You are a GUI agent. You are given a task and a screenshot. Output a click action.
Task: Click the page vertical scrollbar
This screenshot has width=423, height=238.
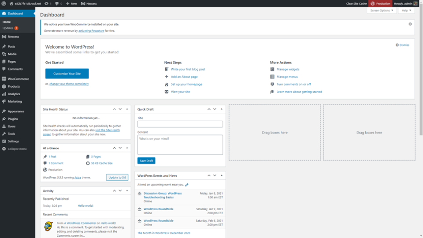421,70
